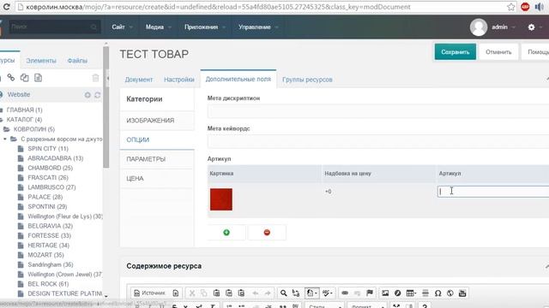Switch to the Документ tab
The height and width of the screenshot is (308, 549).
click(x=139, y=80)
